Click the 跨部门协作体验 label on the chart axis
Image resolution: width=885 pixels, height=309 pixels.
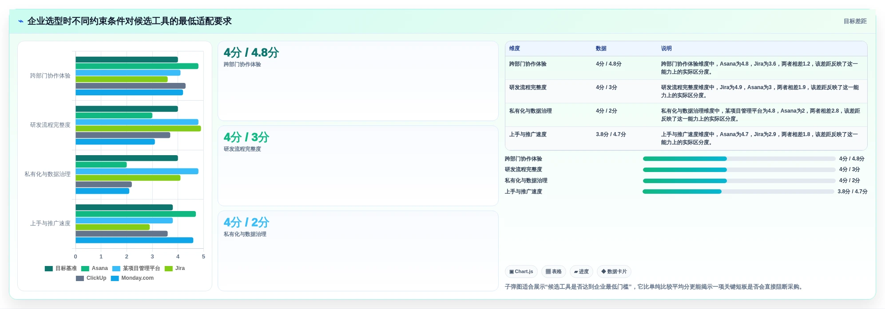pos(50,76)
